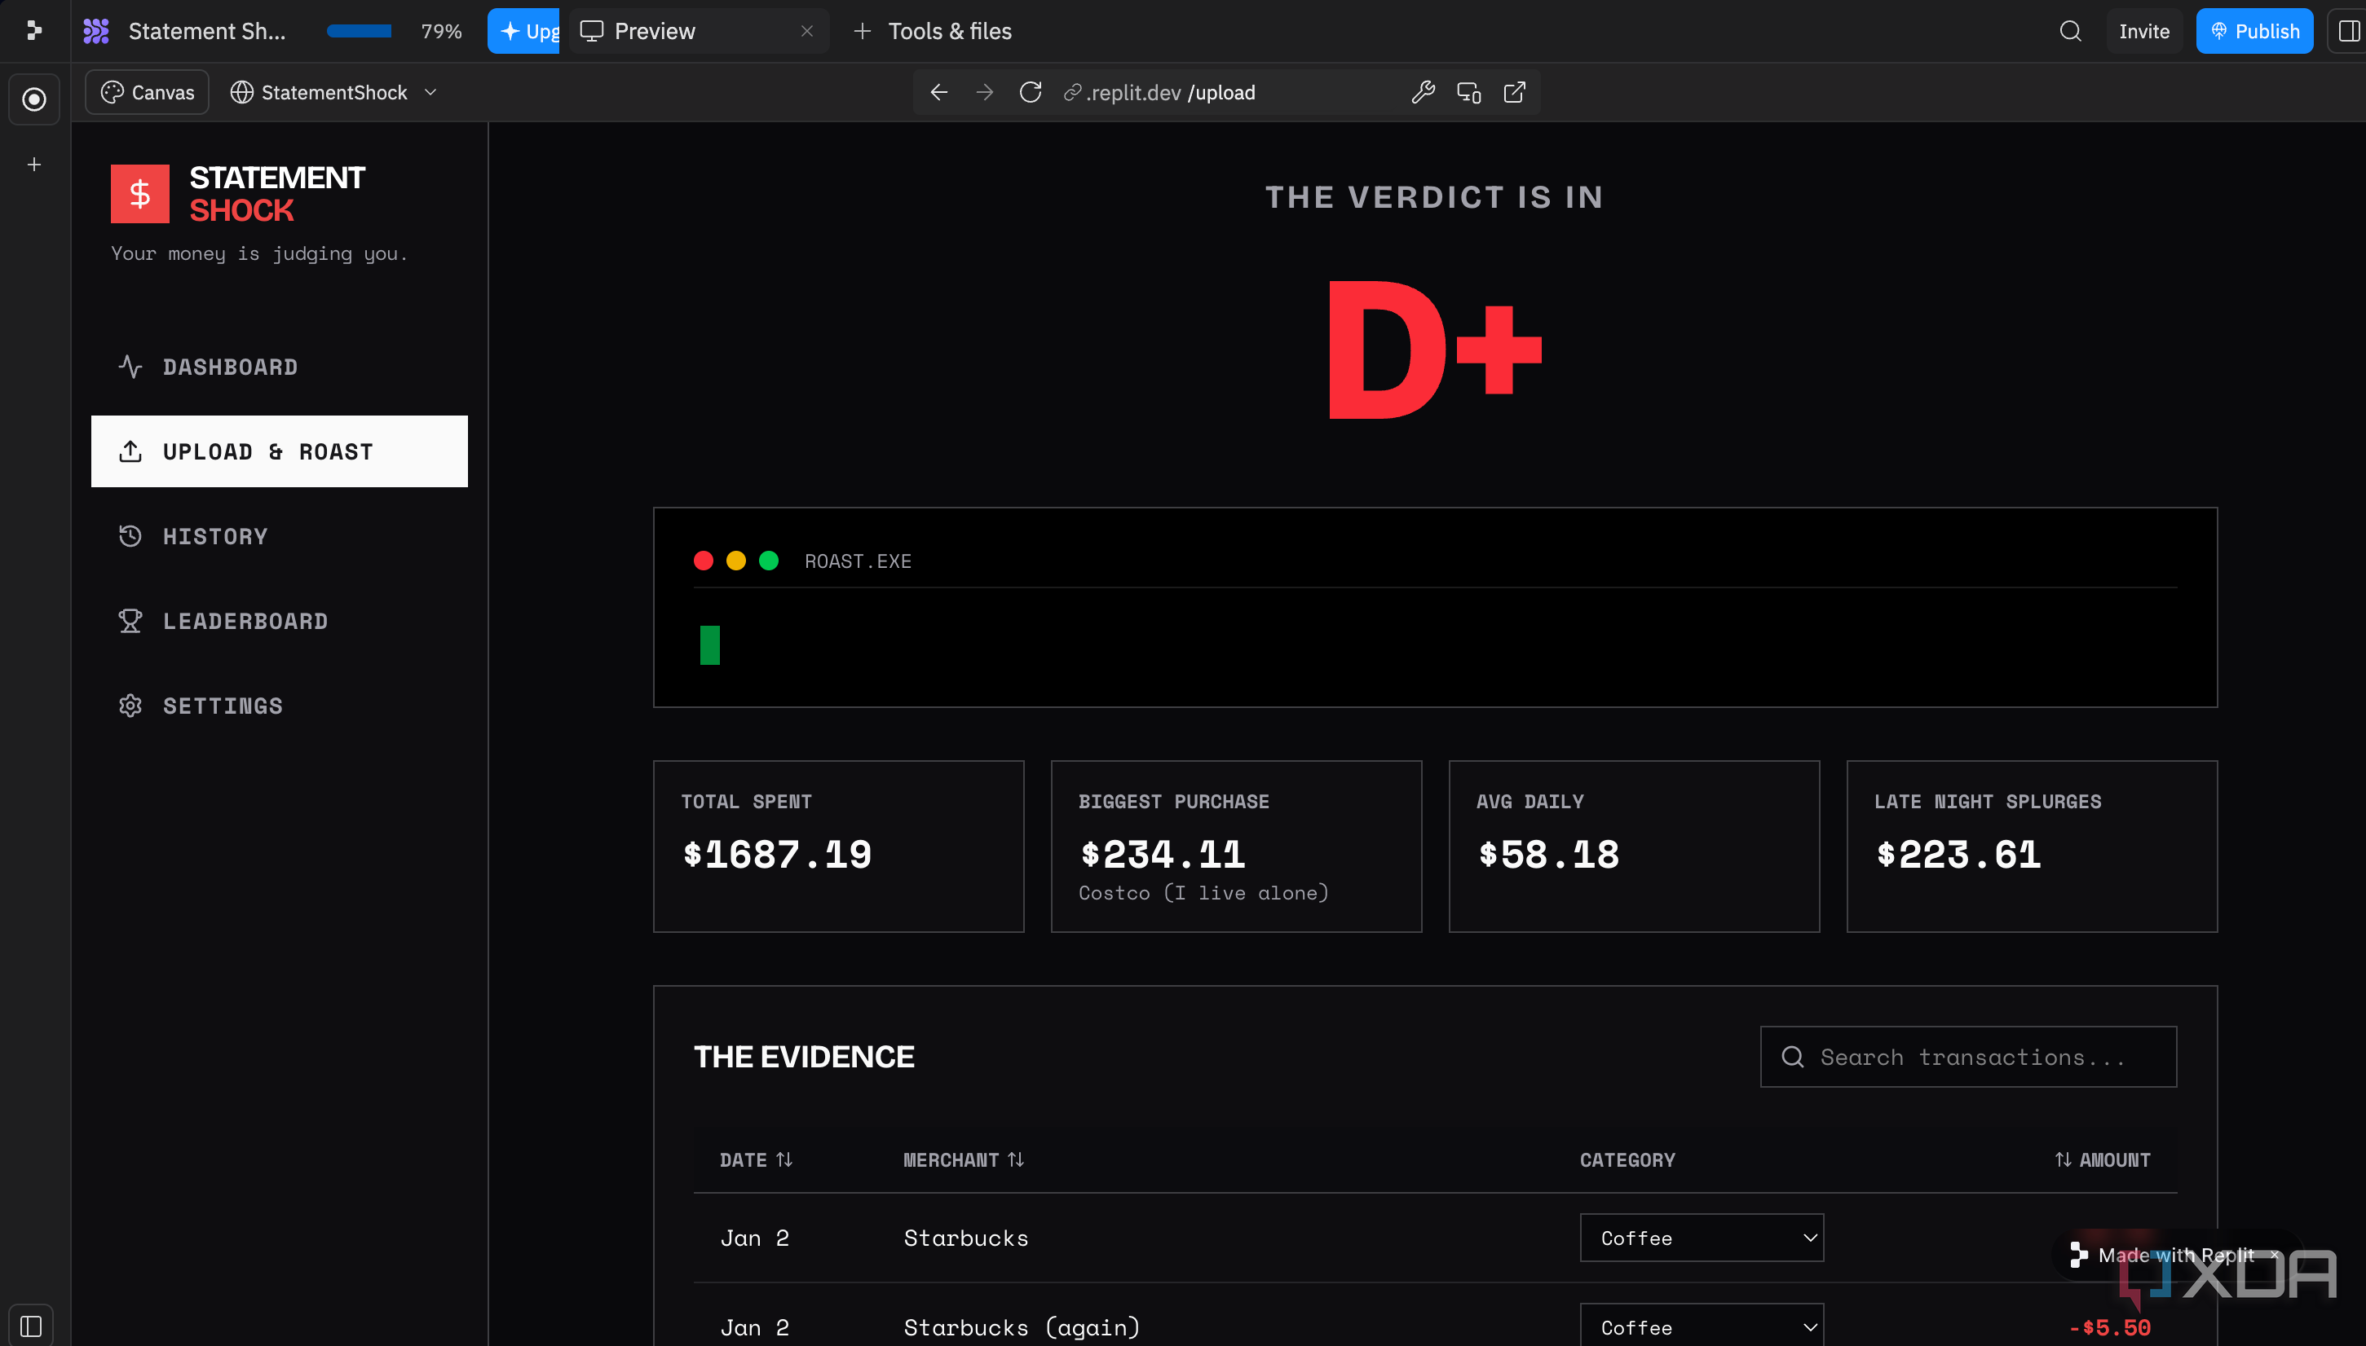Open the History menu item
Image resolution: width=2366 pixels, height=1346 pixels.
click(280, 536)
